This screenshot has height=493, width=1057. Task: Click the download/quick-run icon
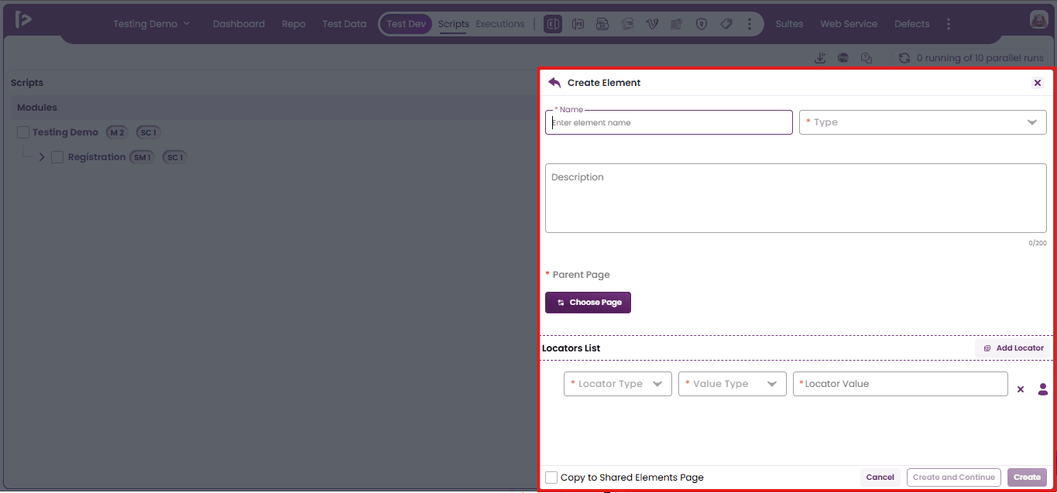tap(821, 58)
